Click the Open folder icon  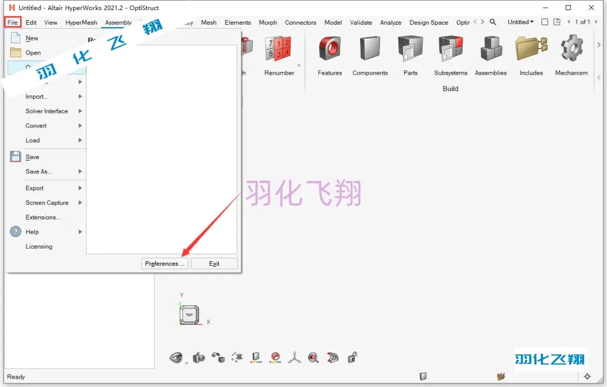tap(16, 53)
